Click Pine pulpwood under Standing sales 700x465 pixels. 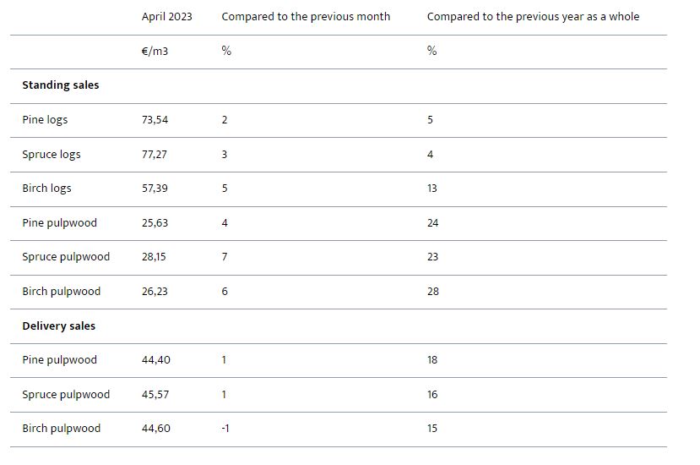[59, 223]
